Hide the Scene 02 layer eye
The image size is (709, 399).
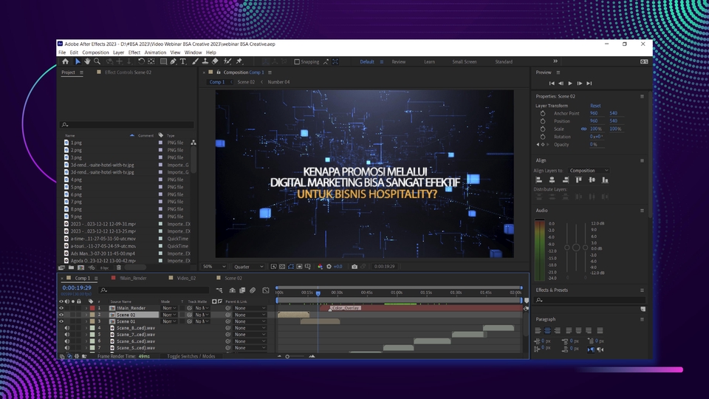click(61, 315)
